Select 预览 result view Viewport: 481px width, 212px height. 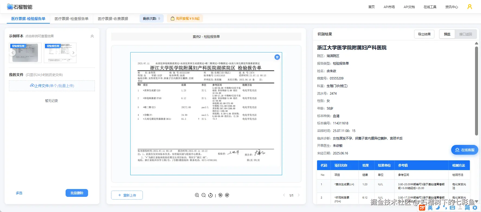pyautogui.click(x=447, y=34)
